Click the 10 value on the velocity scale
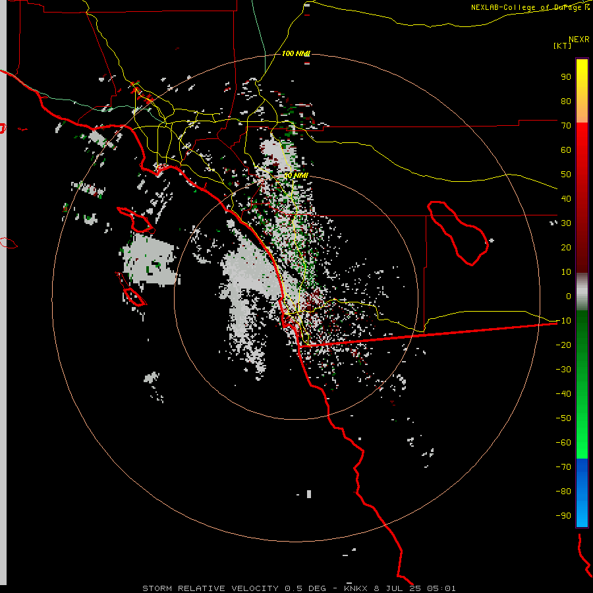593x593 pixels. point(566,272)
